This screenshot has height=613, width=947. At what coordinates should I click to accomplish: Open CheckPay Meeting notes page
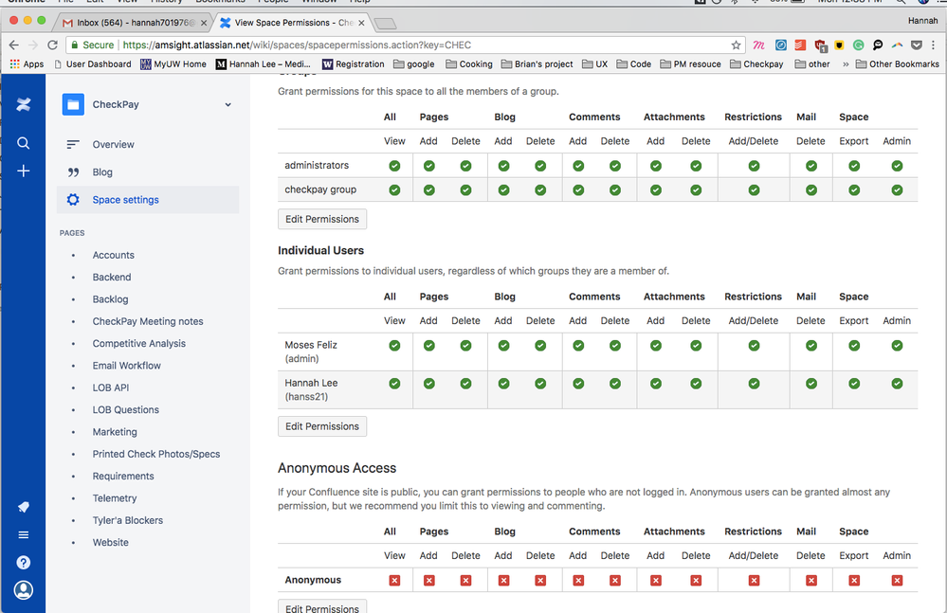coord(148,321)
